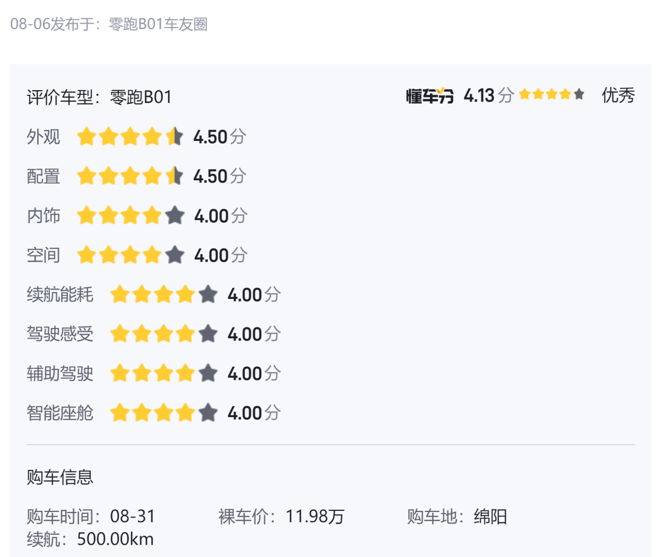This screenshot has width=656, height=557.
Task: Click the first yellow star for 外观
Action: pos(87,137)
